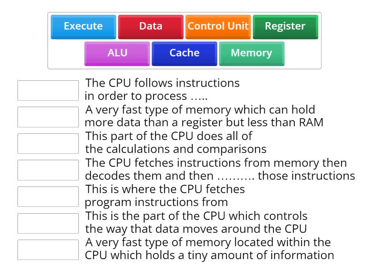The width and height of the screenshot is (369, 277).
Task: Select the green Memory tile on second row
Action: (251, 53)
